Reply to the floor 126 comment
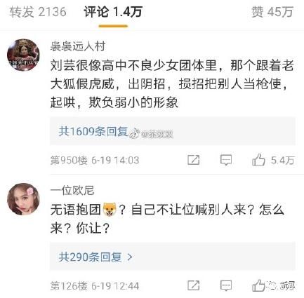The height and width of the screenshot is (298, 304). coord(226,285)
